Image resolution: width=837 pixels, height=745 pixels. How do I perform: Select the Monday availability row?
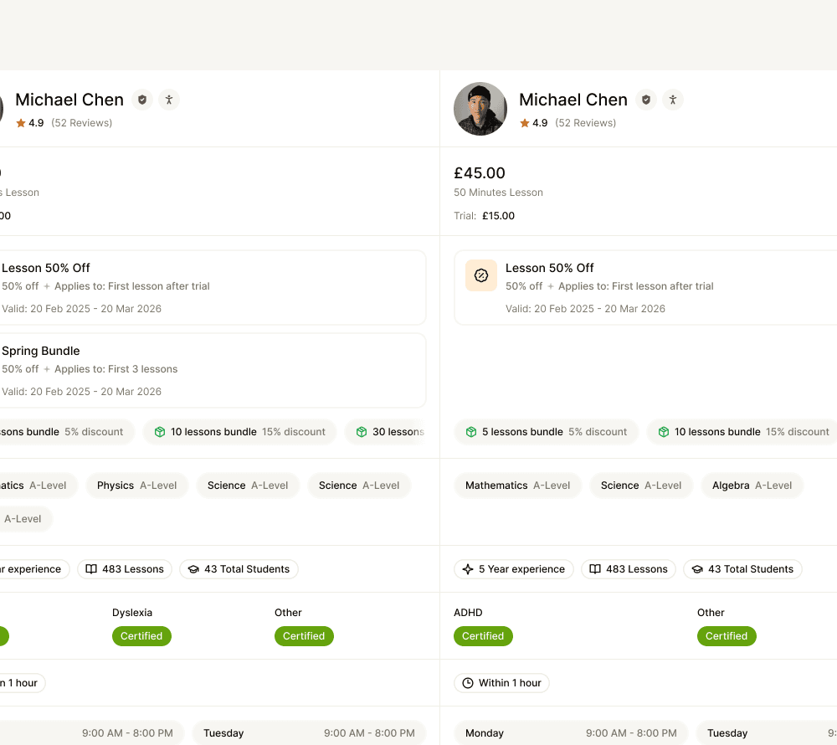coord(571,733)
